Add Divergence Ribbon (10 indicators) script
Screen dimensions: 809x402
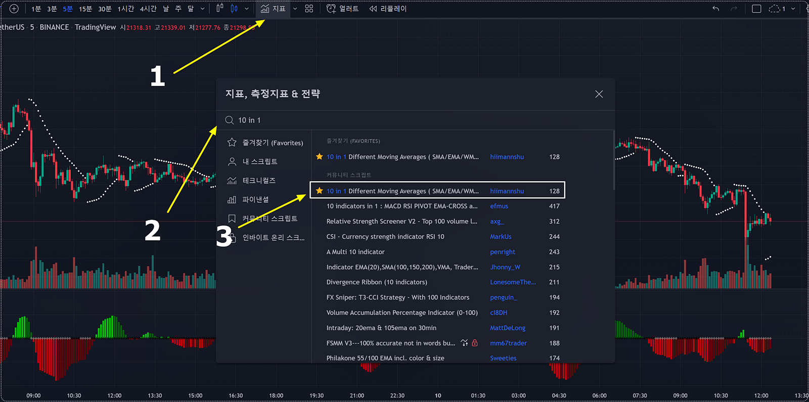[x=377, y=282]
